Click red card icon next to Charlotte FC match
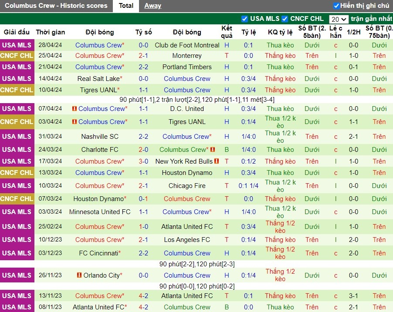This screenshot has width=393, height=312. 213,150
